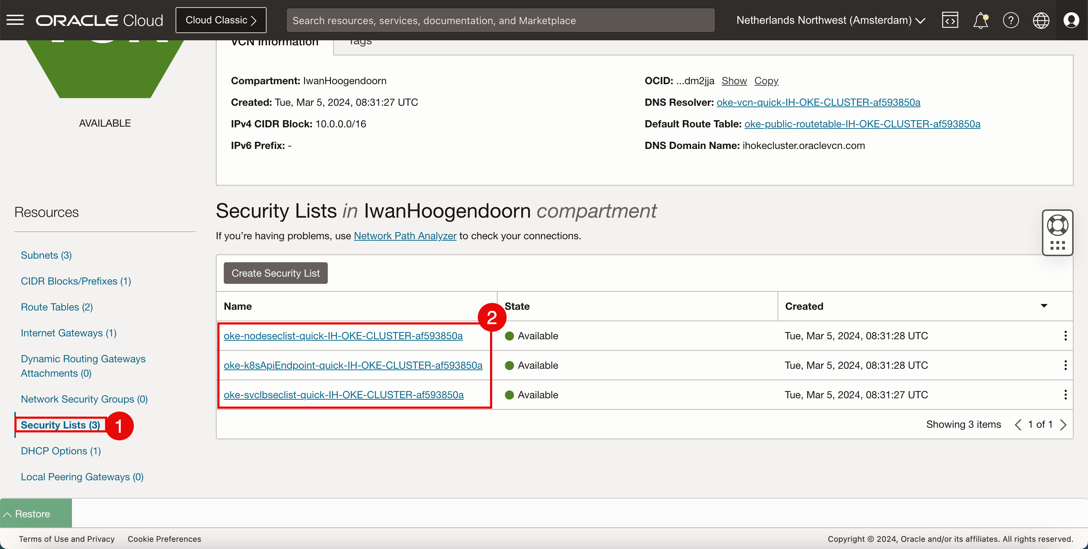Select Subnets (3) in Resources
The height and width of the screenshot is (549, 1088).
[46, 255]
